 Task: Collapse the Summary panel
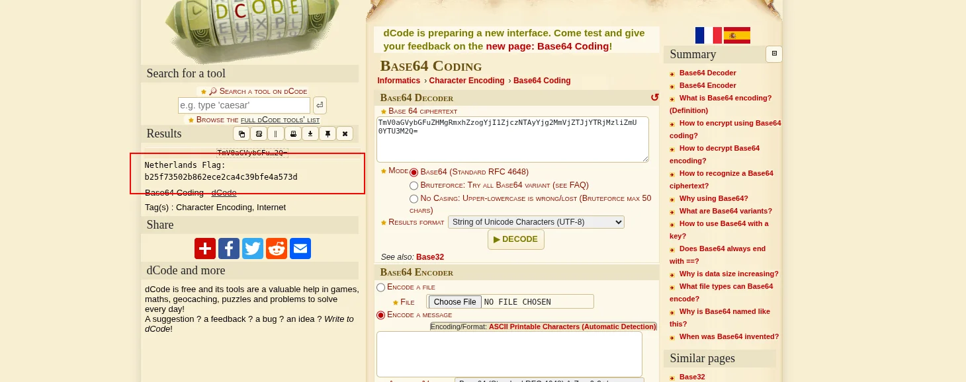point(774,54)
